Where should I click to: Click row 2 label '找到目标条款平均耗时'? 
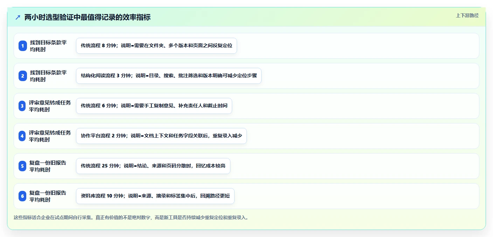click(x=48, y=76)
